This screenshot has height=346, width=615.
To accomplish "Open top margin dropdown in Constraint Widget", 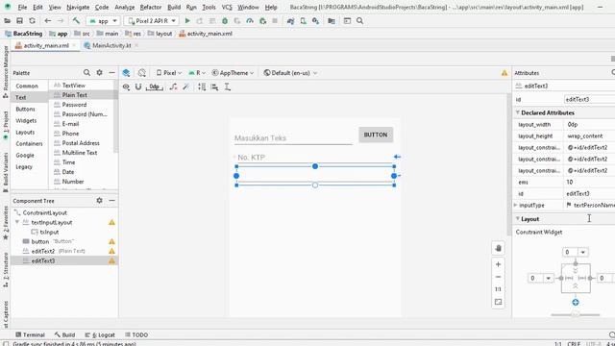I will click(x=583, y=252).
